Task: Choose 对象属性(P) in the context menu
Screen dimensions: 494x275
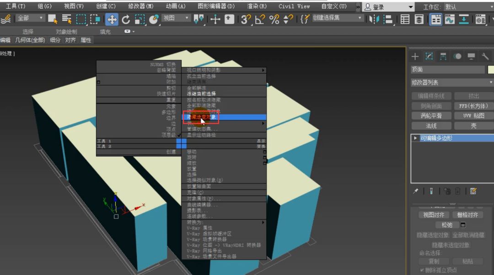Action: coord(224,199)
